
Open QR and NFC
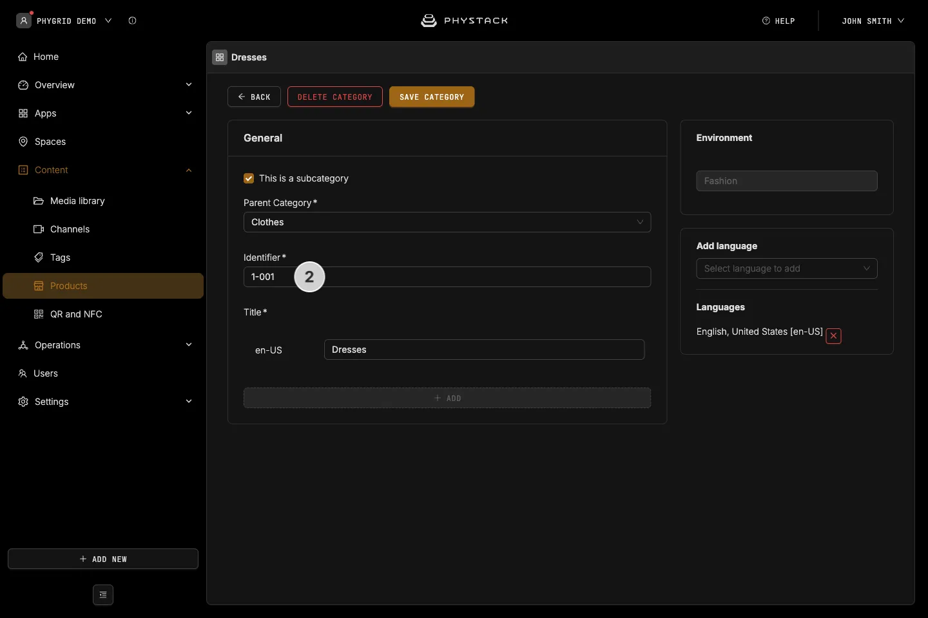(x=103, y=314)
